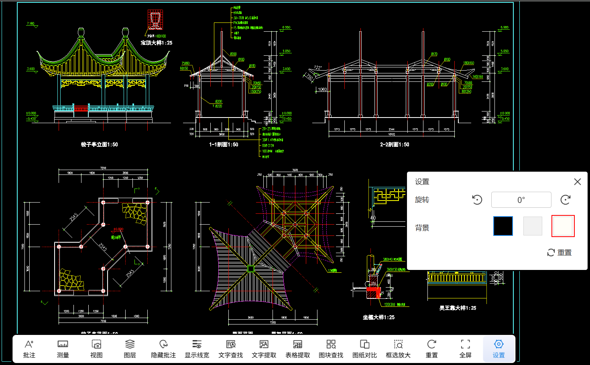590x365 pixels.
Task: Select the black background swatch
Action: coord(503,226)
